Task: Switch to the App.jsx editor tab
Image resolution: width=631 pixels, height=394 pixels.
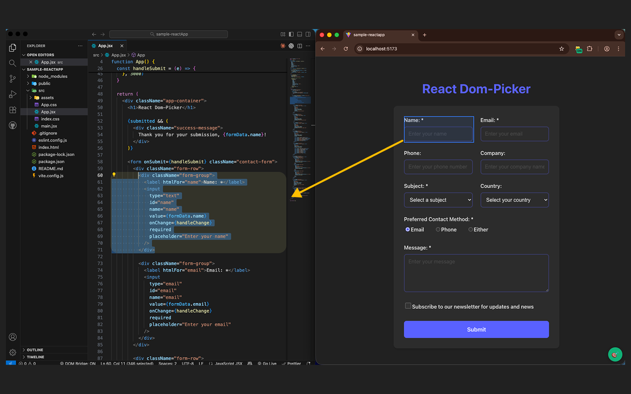Action: point(106,45)
